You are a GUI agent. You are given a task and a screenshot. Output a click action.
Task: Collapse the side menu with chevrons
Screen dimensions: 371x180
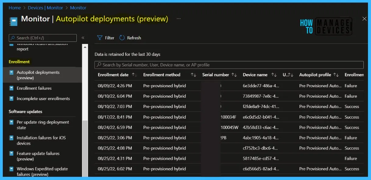[x=83, y=38]
